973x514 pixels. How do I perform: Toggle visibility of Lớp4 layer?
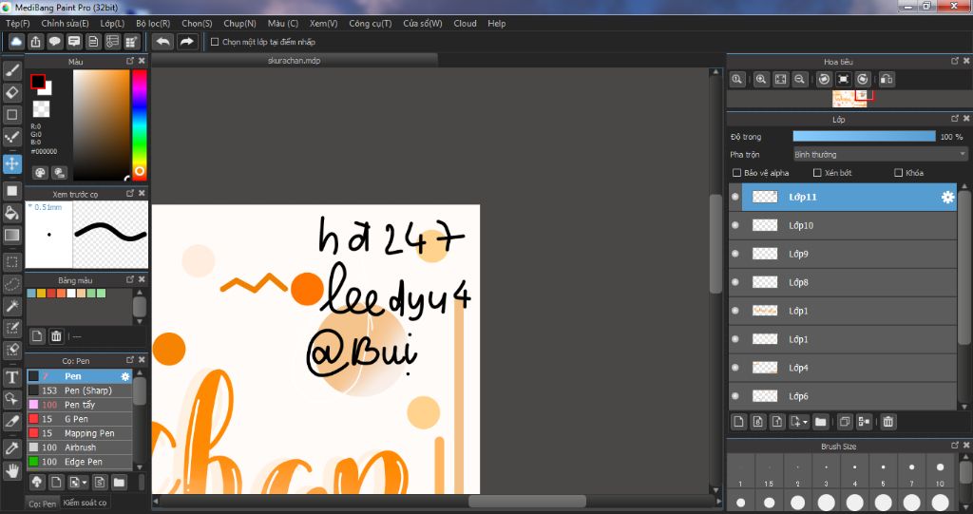coord(735,368)
